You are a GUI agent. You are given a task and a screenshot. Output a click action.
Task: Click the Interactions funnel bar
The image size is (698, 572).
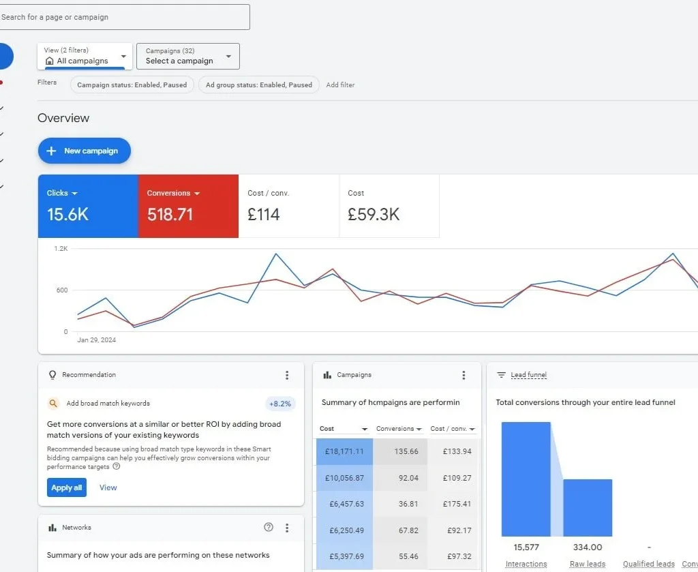(x=526, y=479)
